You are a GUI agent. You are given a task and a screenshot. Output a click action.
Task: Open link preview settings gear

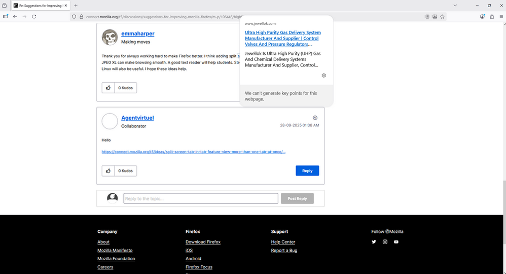324,75
